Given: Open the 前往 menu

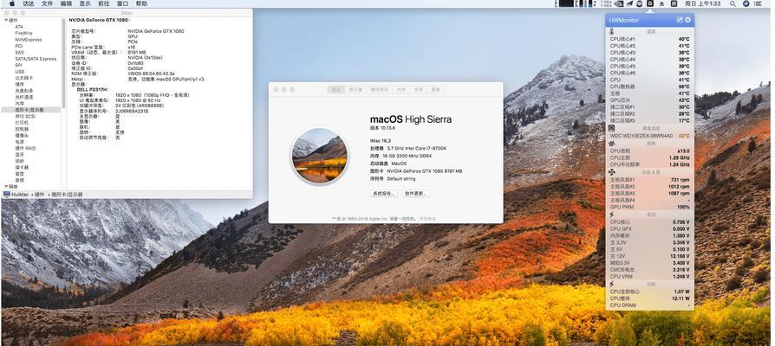Looking at the screenshot, I should click(104, 3).
